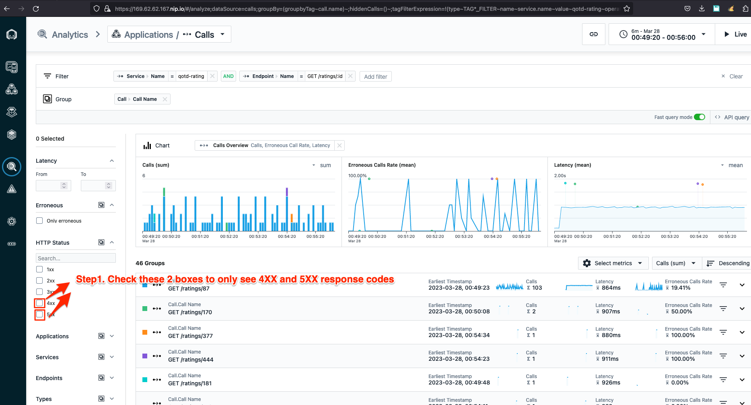
Task: Clear all filters
Action: pyautogui.click(x=732, y=76)
